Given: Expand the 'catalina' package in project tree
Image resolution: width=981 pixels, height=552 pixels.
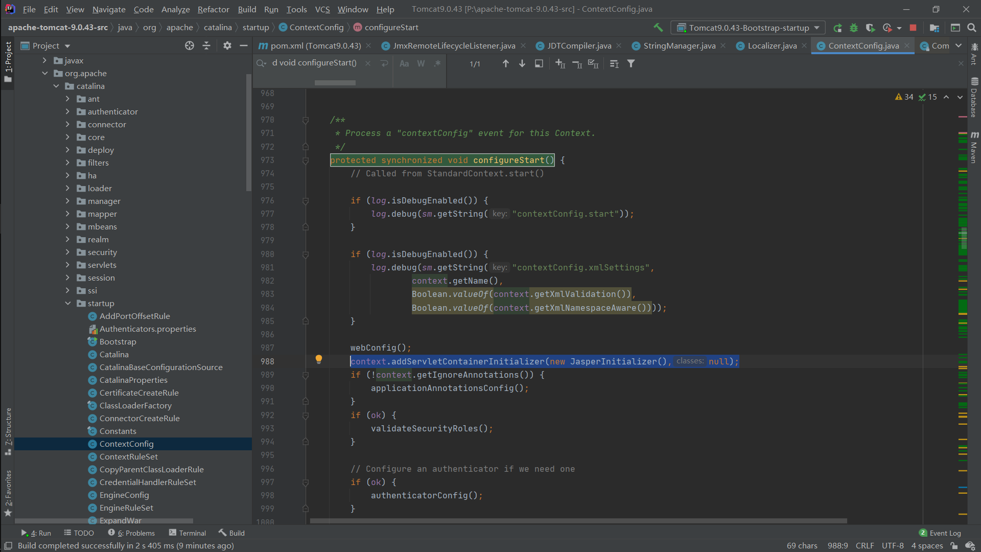Looking at the screenshot, I should tap(55, 86).
